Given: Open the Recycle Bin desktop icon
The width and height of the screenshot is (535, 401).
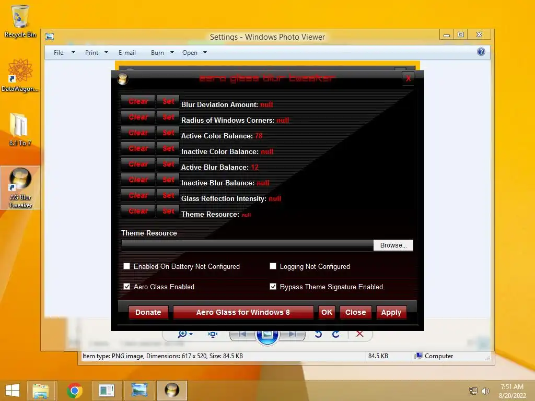Looking at the screenshot, I should pyautogui.click(x=20, y=21).
